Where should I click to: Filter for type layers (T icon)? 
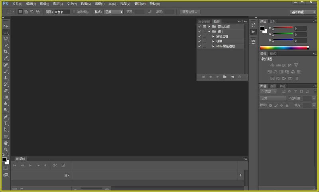point(295,92)
